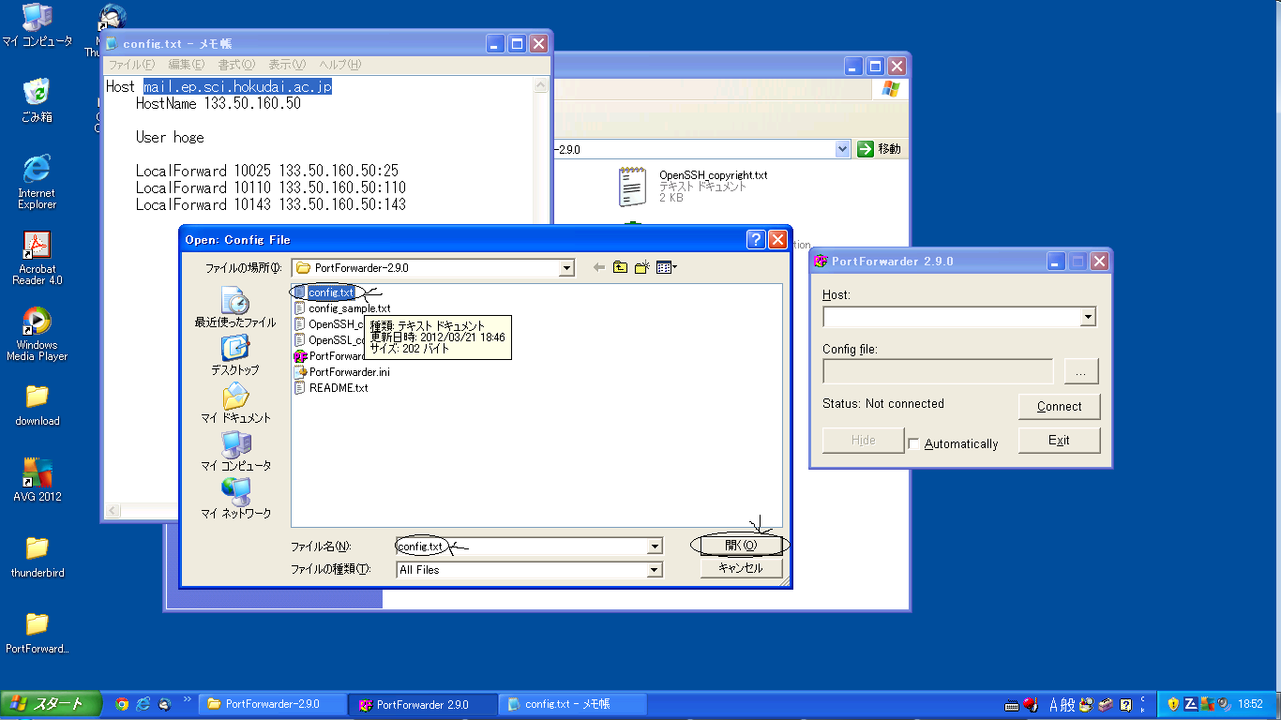Switch to PortForwarder 2.9.0 taskbar button
1281x720 pixels.
[424, 704]
